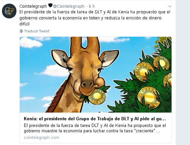Click the last tweet line reading "difícil"

click(x=24, y=24)
